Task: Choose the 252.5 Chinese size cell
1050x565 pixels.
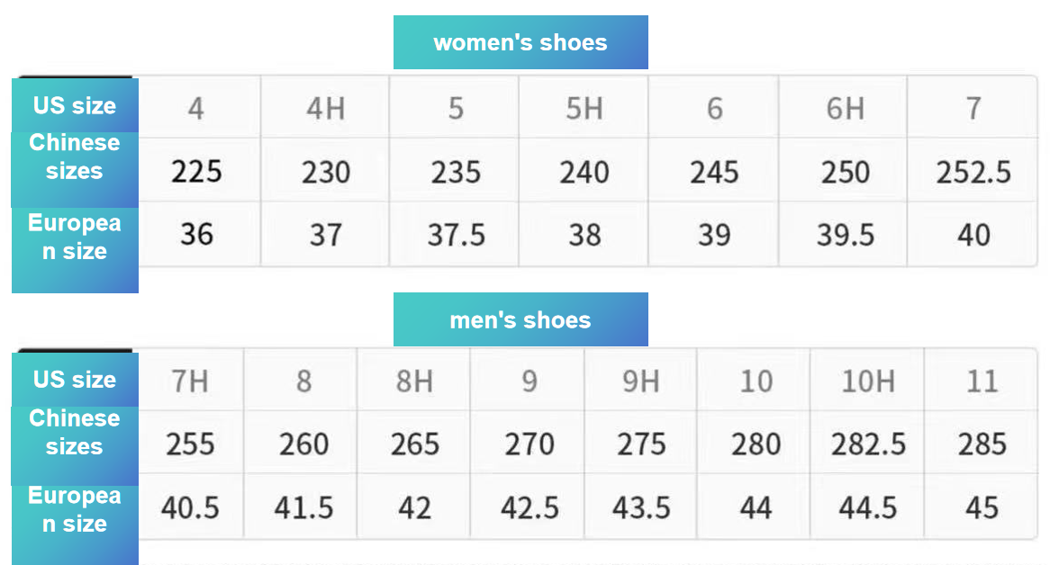Action: tap(973, 171)
